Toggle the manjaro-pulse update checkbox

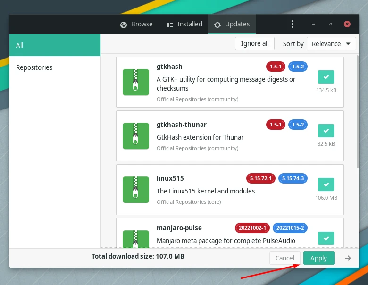(x=326, y=238)
